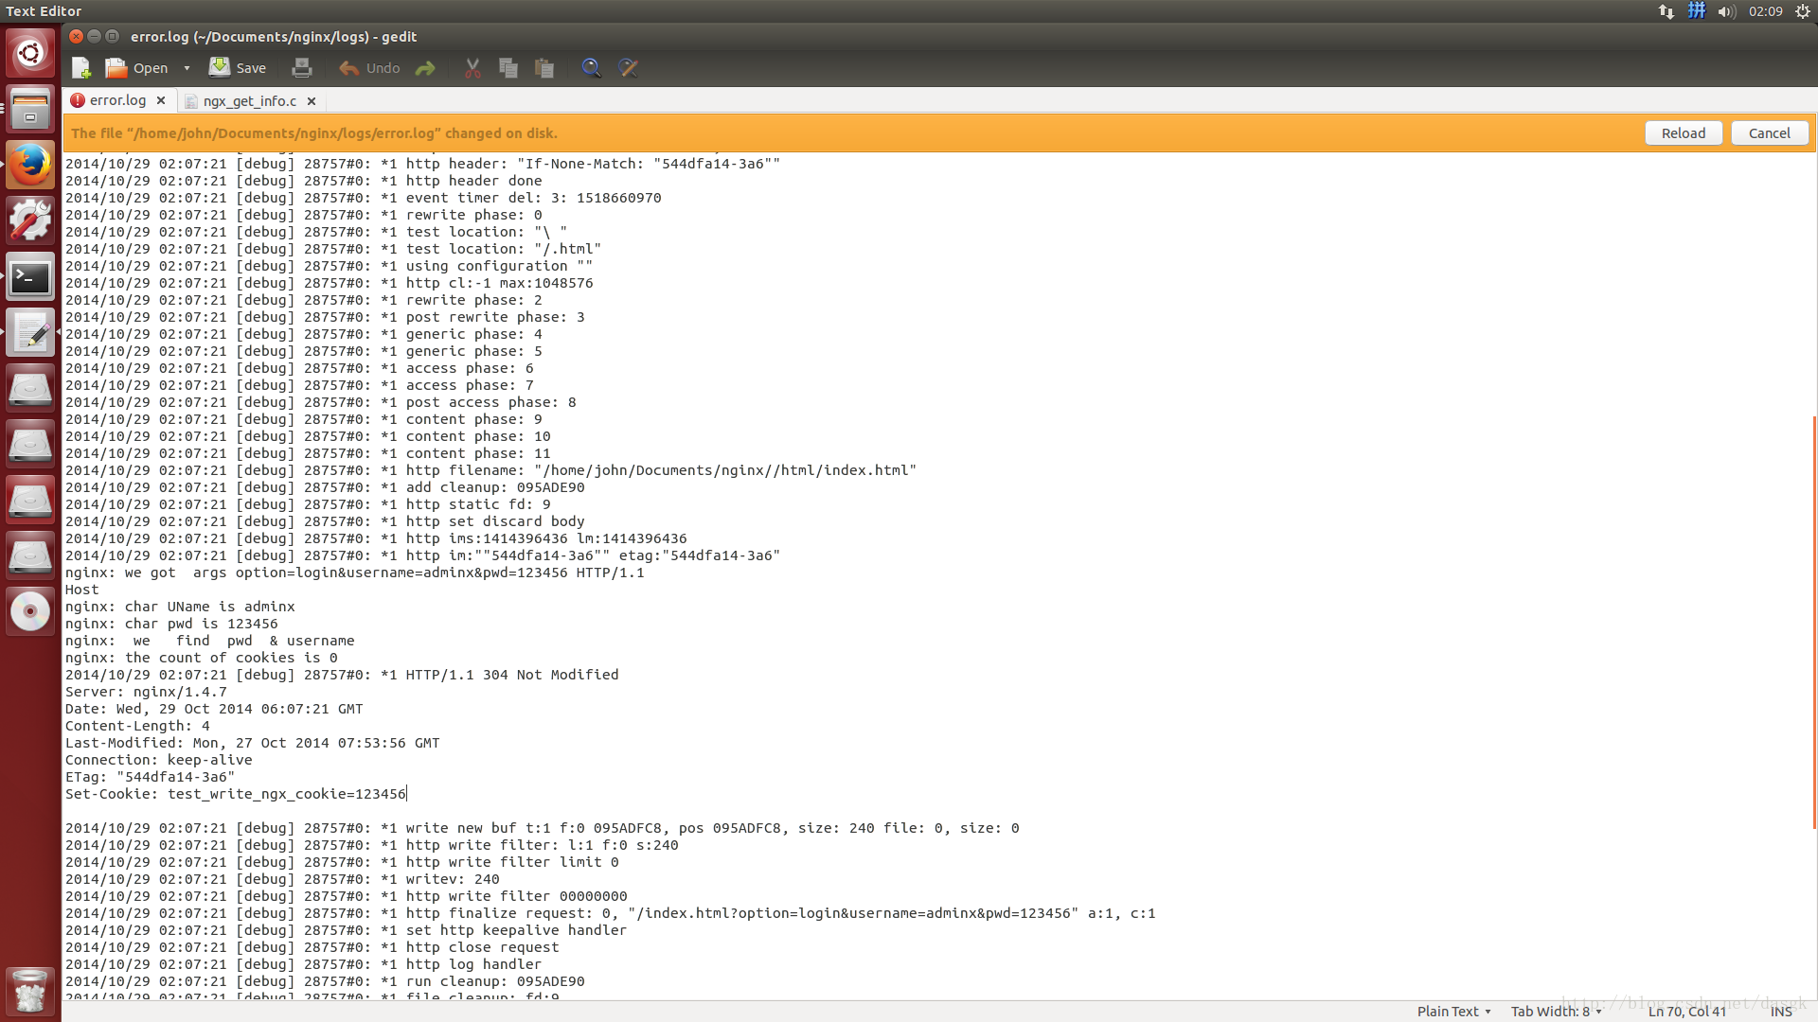
Task: Click 'nginx: the count of cookies is 0'
Action: click(202, 658)
